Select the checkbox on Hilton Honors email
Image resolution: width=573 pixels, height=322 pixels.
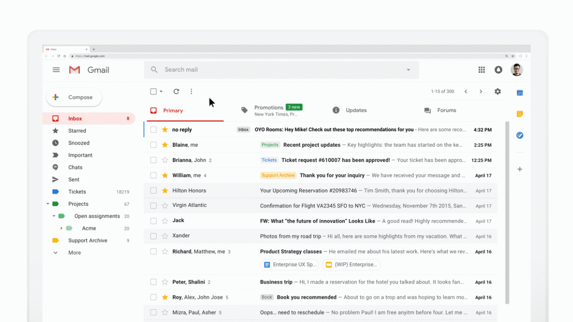(153, 190)
